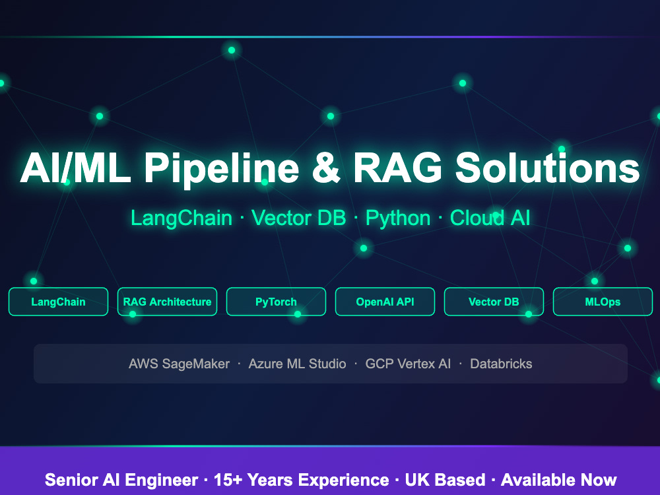
Task: Click Vector DB in the green subtitle
Action: (x=299, y=218)
